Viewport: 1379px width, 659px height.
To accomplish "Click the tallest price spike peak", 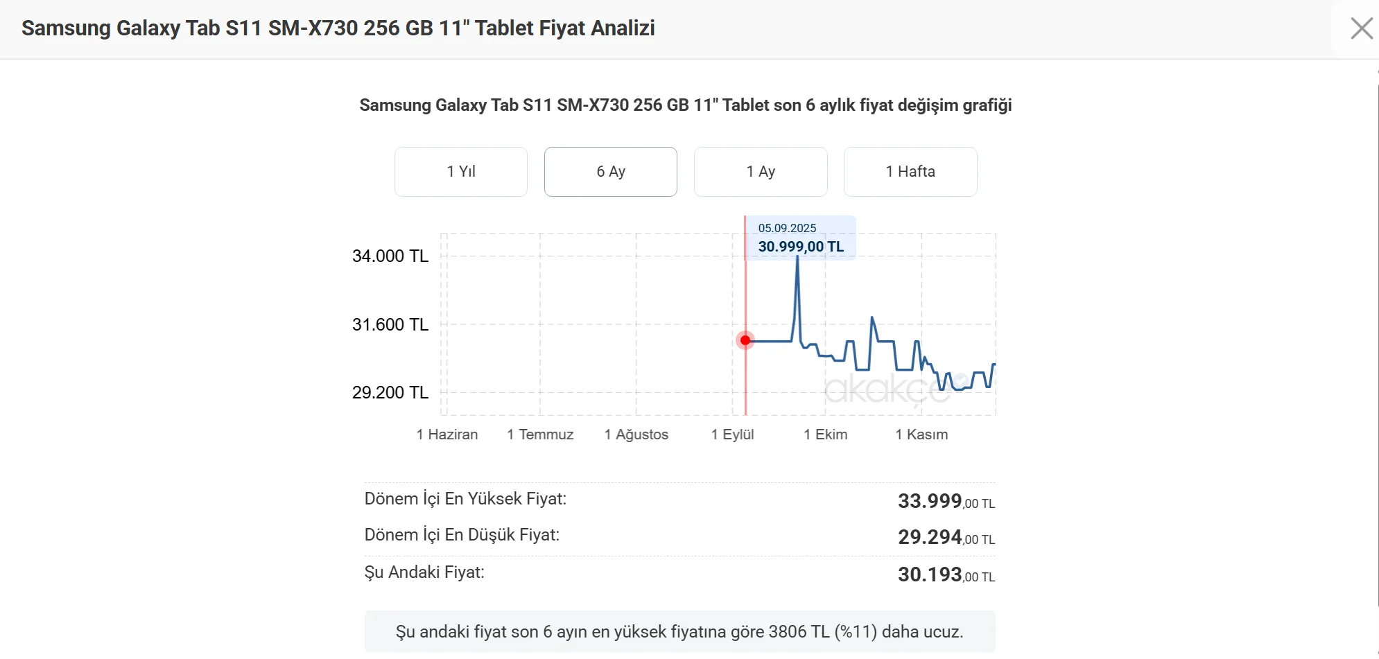I will point(797,258).
